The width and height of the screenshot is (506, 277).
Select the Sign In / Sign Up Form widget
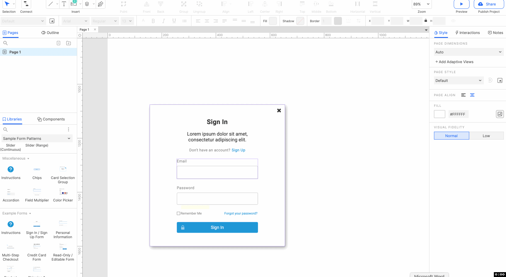[x=37, y=230]
